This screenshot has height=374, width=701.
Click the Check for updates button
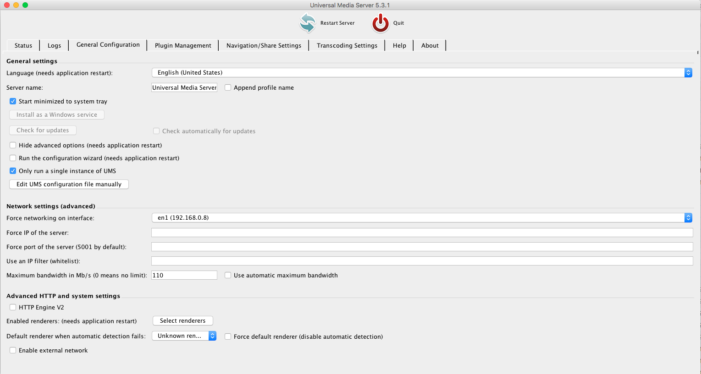pos(43,130)
